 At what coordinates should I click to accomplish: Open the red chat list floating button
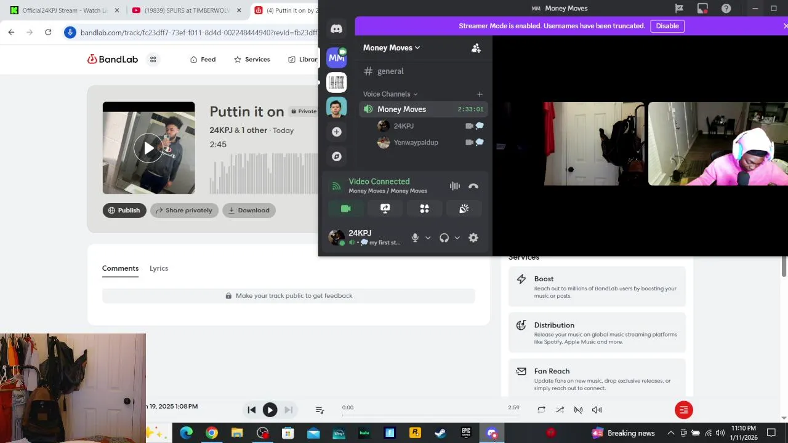pos(683,410)
